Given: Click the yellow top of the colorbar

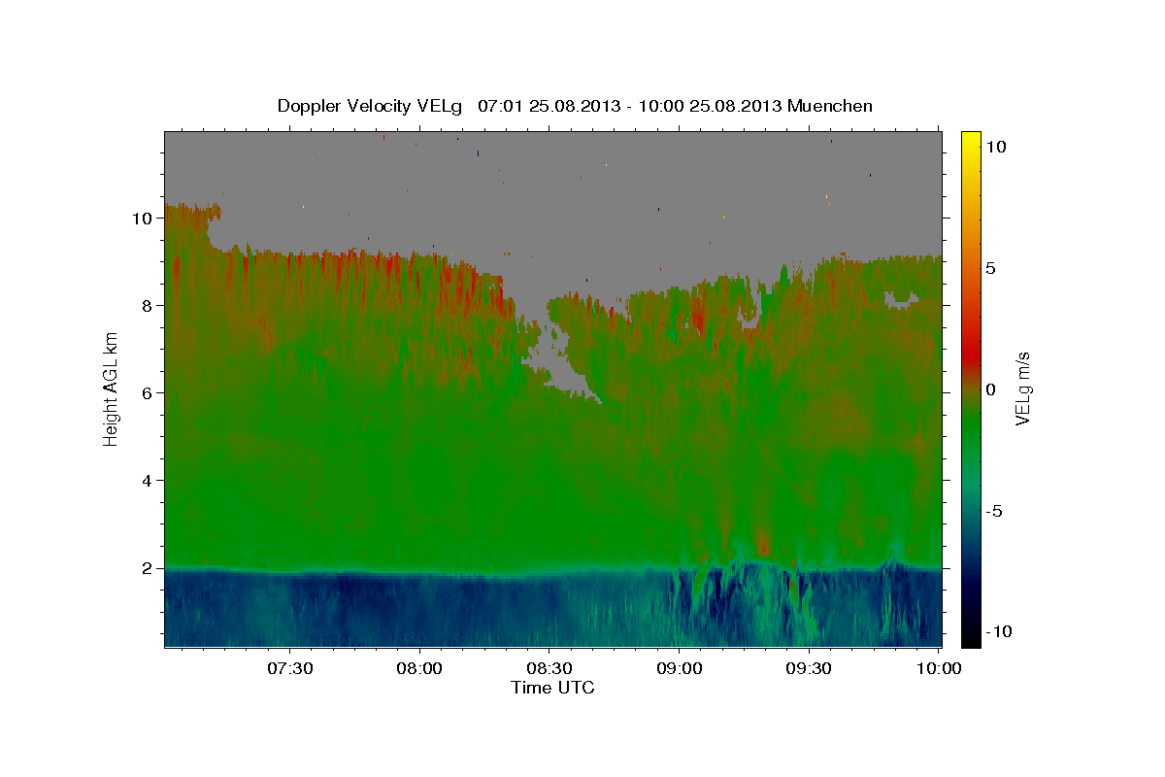Looking at the screenshot, I should click(x=971, y=141).
